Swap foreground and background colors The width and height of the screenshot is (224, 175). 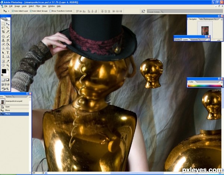pos(8,70)
